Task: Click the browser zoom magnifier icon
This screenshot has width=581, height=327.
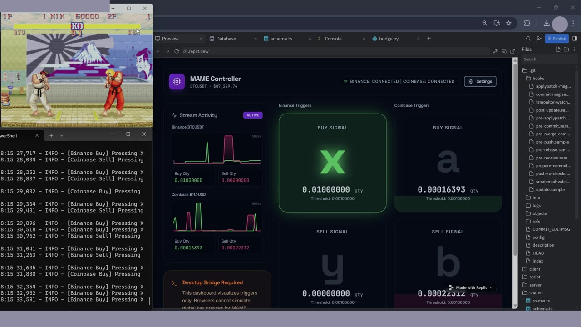Action: [485, 23]
